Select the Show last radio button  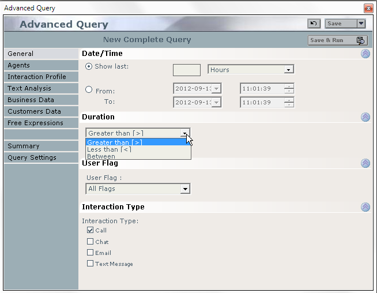[x=89, y=66]
